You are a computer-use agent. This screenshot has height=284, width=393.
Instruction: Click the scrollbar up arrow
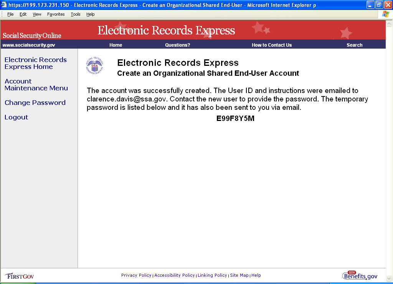pyautogui.click(x=389, y=24)
